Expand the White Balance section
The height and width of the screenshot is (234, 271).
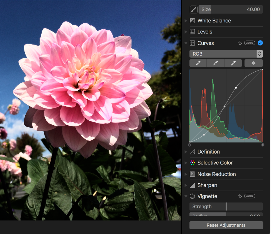186,21
